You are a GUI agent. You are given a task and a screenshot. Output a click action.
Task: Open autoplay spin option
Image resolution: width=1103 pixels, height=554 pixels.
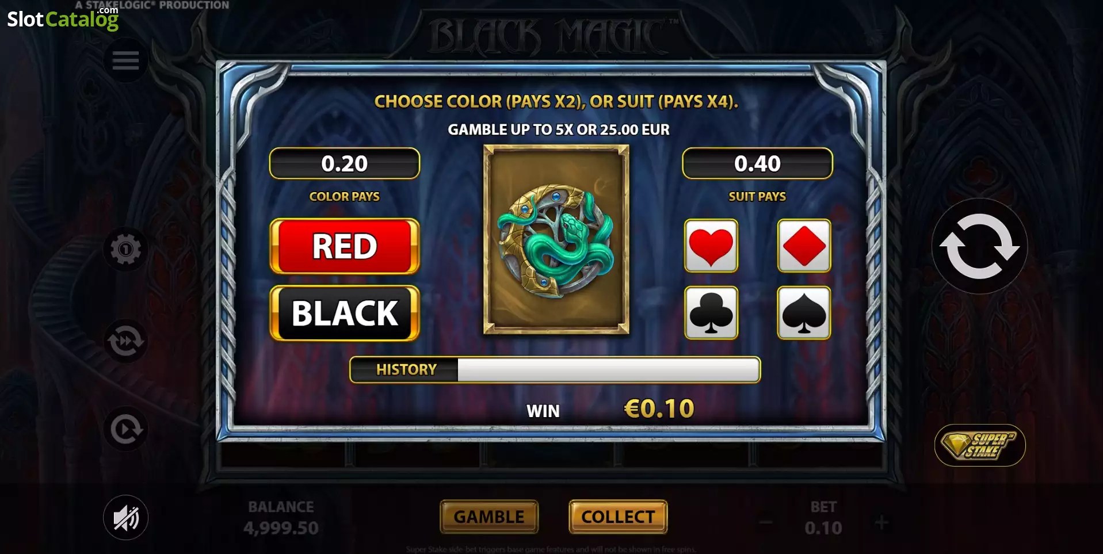click(125, 429)
